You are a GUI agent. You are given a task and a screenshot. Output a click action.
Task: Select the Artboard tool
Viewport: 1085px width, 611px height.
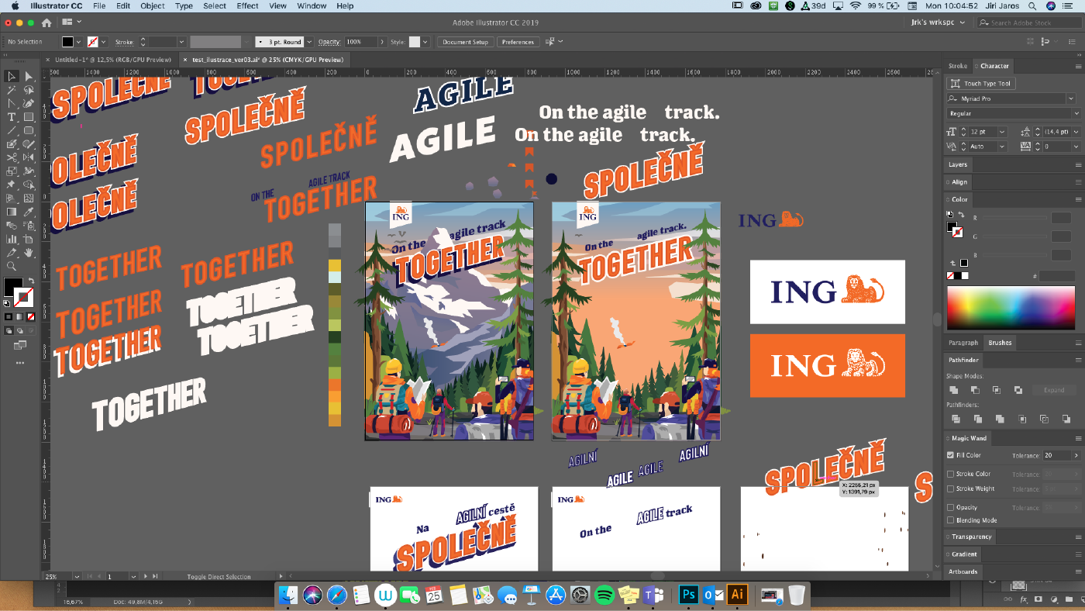point(29,239)
